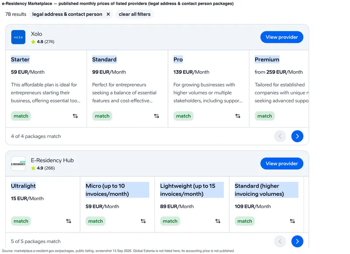Clear all filters
Screen dimensions: 350x254
pyautogui.click(x=135, y=14)
